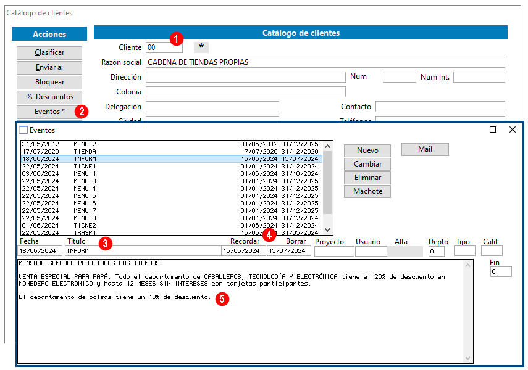Click the Recordar date field
This screenshot has height=370, width=528.
[x=243, y=251]
